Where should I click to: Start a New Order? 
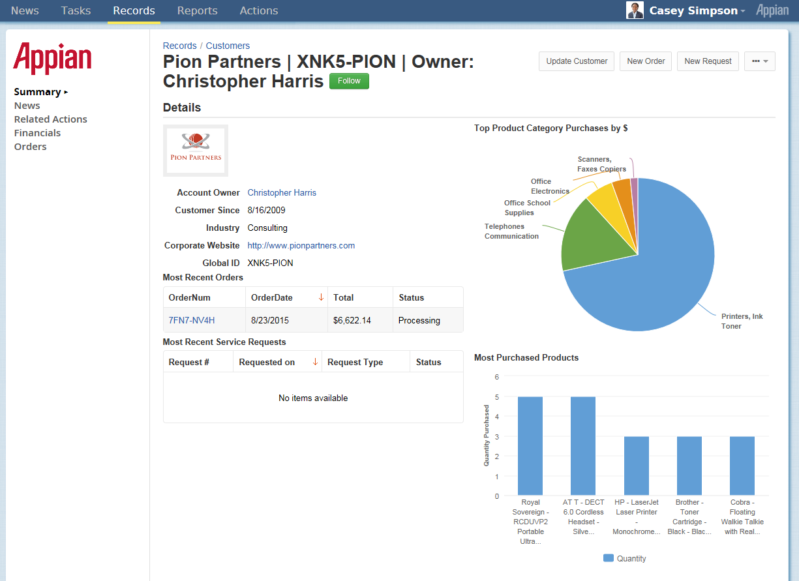(x=646, y=61)
